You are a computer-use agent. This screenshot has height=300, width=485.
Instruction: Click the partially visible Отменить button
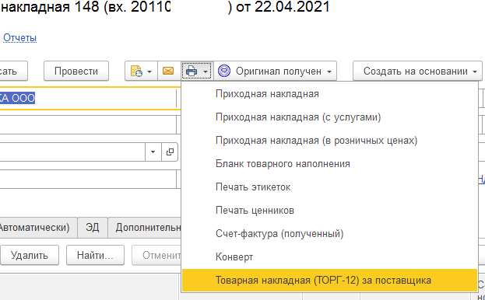[156, 255]
